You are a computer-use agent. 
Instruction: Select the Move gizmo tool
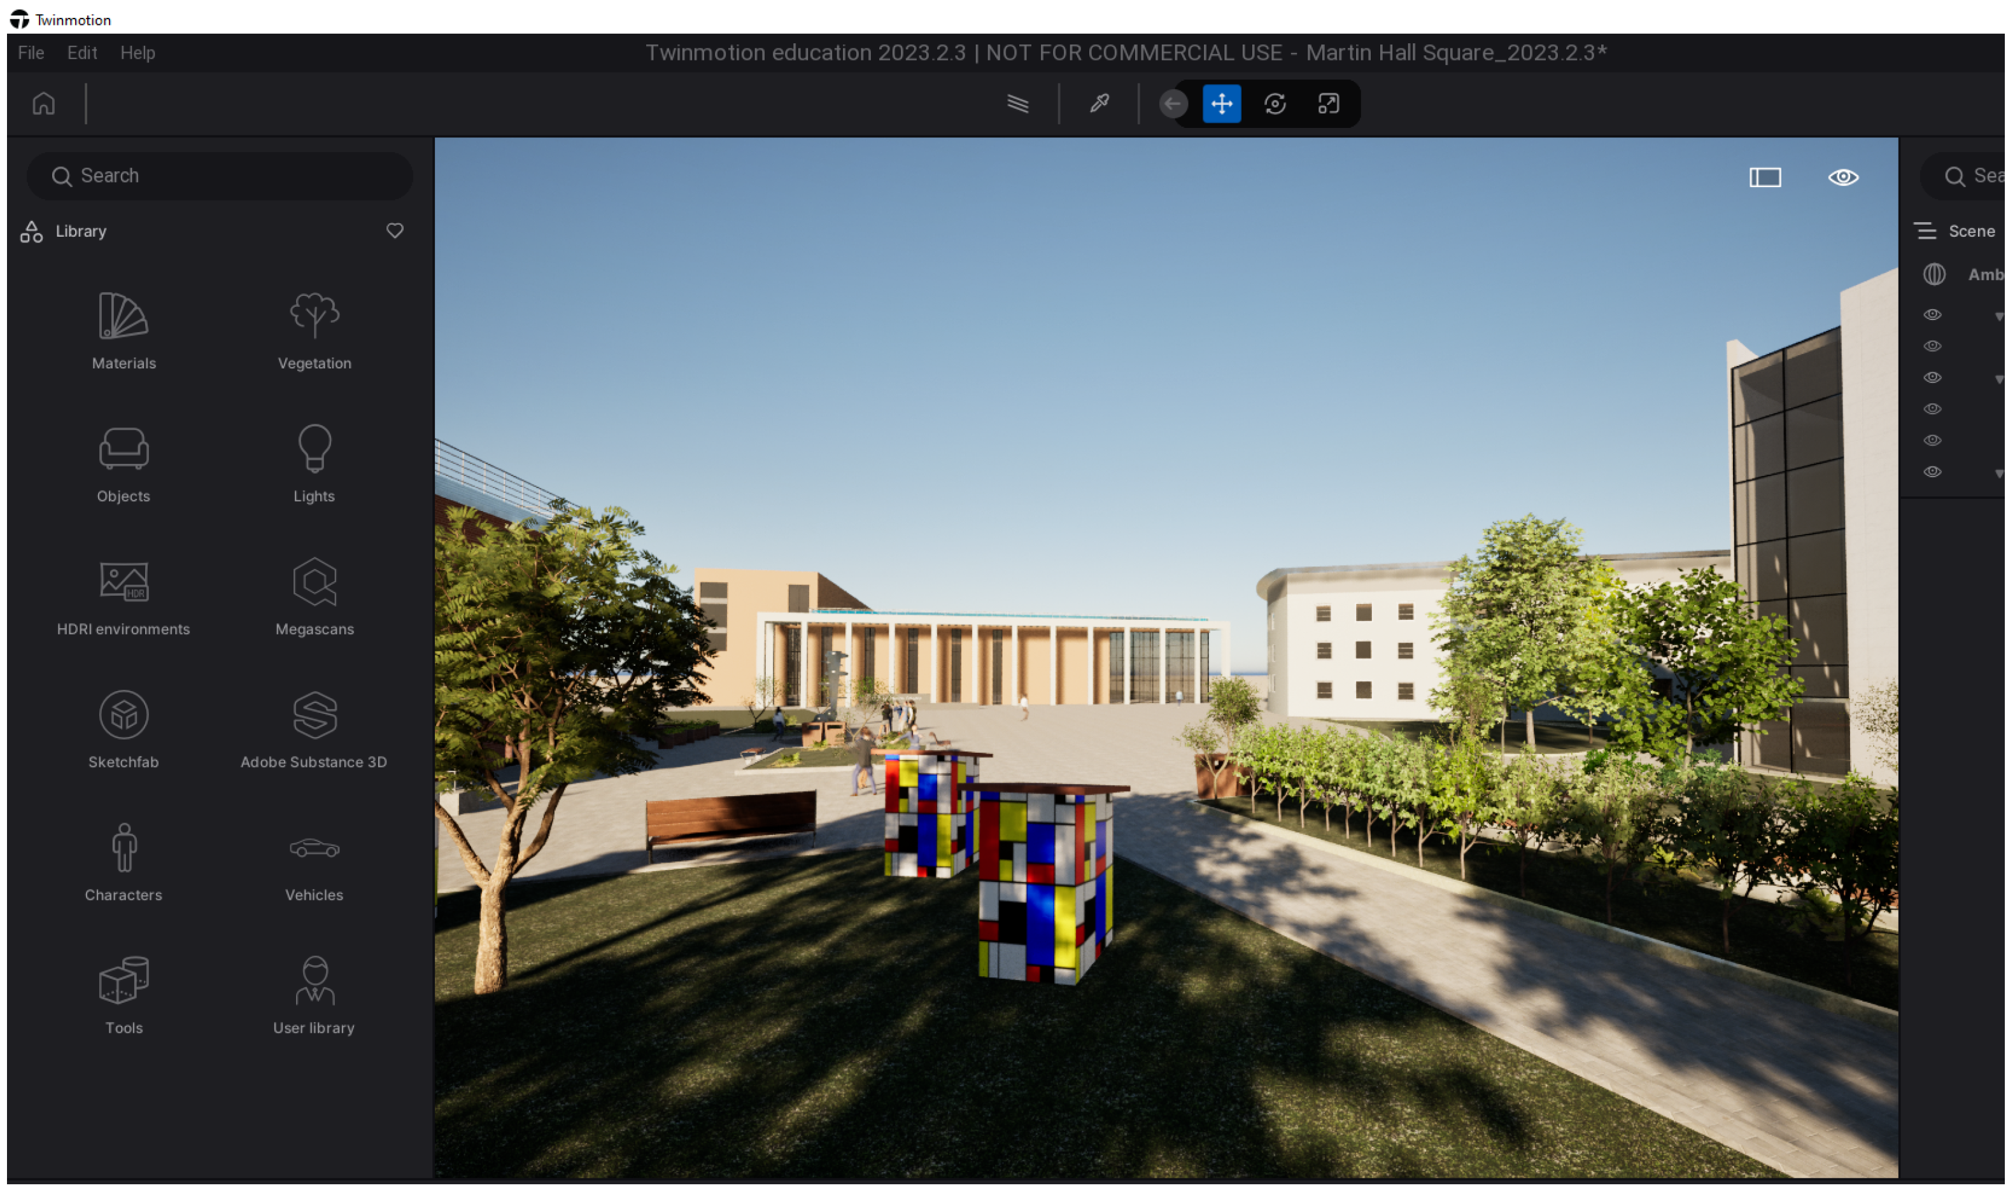(x=1222, y=103)
